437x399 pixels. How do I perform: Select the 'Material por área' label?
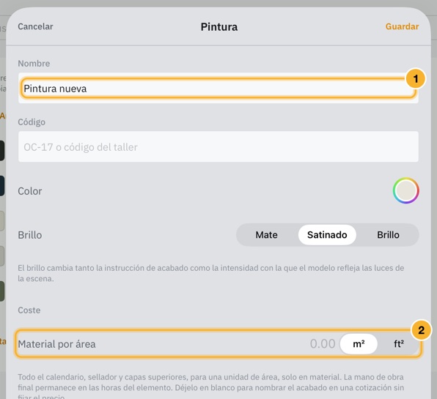click(56, 344)
